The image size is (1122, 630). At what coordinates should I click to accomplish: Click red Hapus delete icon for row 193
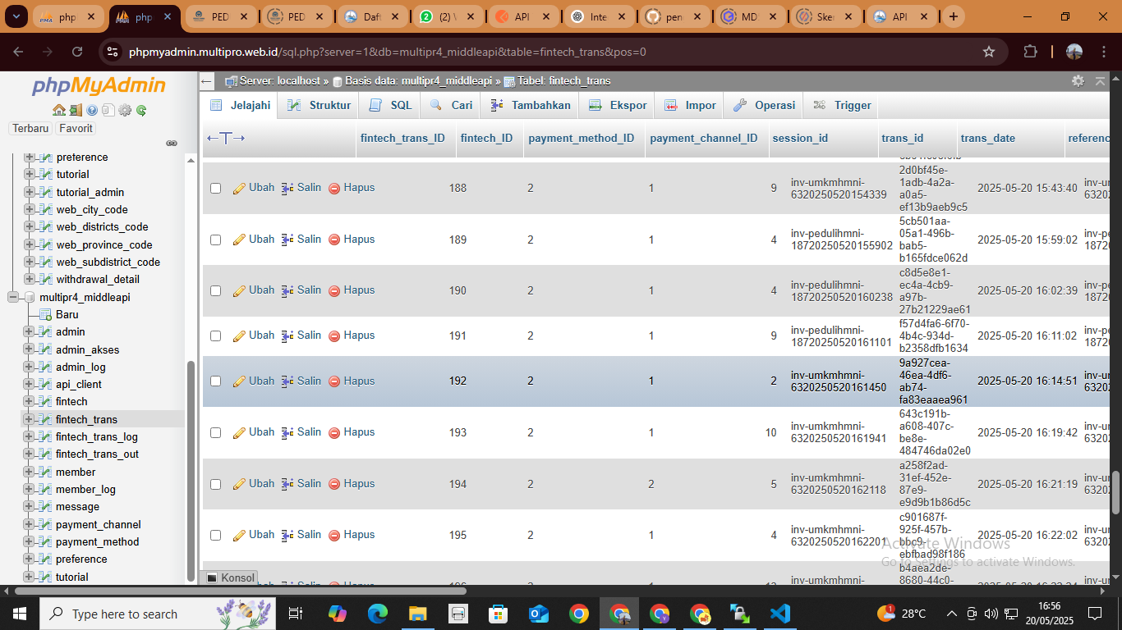point(334,432)
